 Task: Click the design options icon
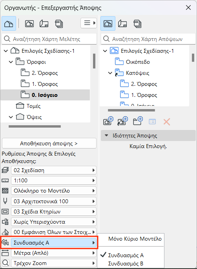point(5,243)
